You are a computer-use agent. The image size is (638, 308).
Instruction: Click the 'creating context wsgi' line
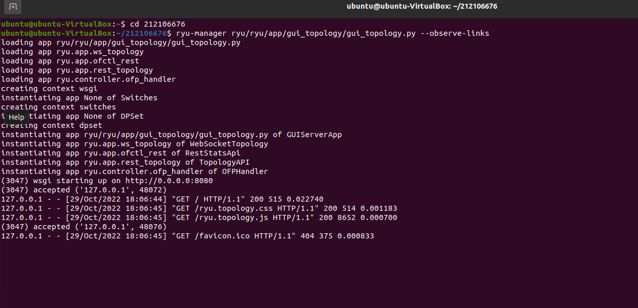pyautogui.click(x=49, y=89)
